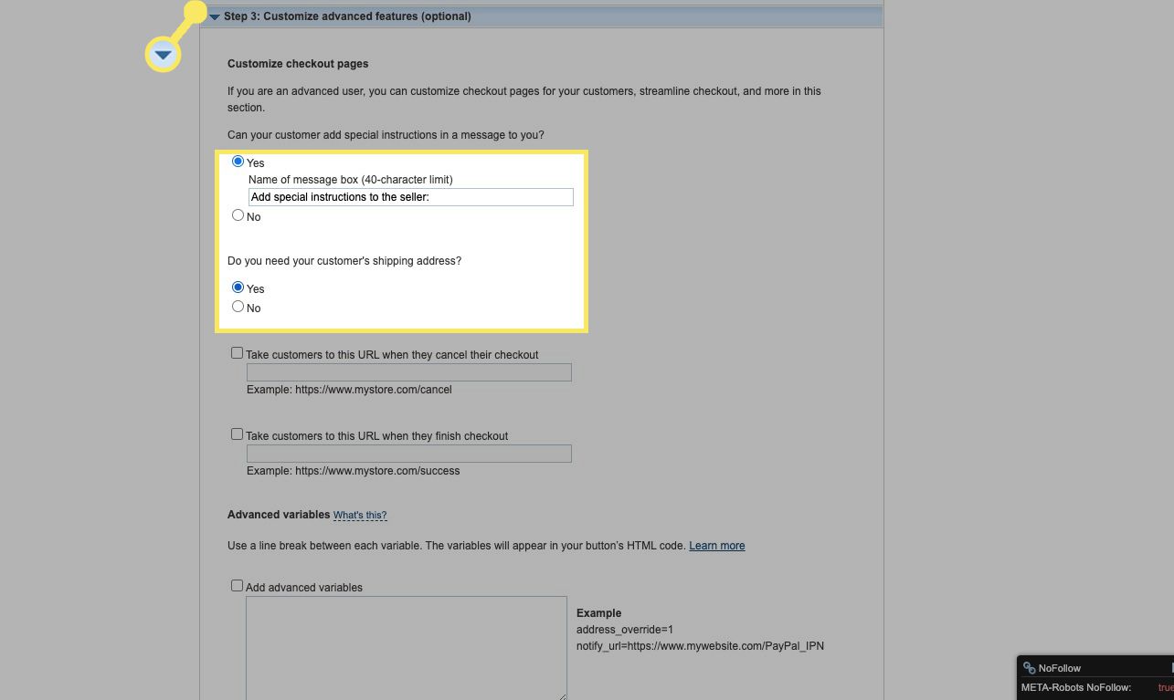Click the mystore.com/cancel example text
The height and width of the screenshot is (700, 1174).
349,390
